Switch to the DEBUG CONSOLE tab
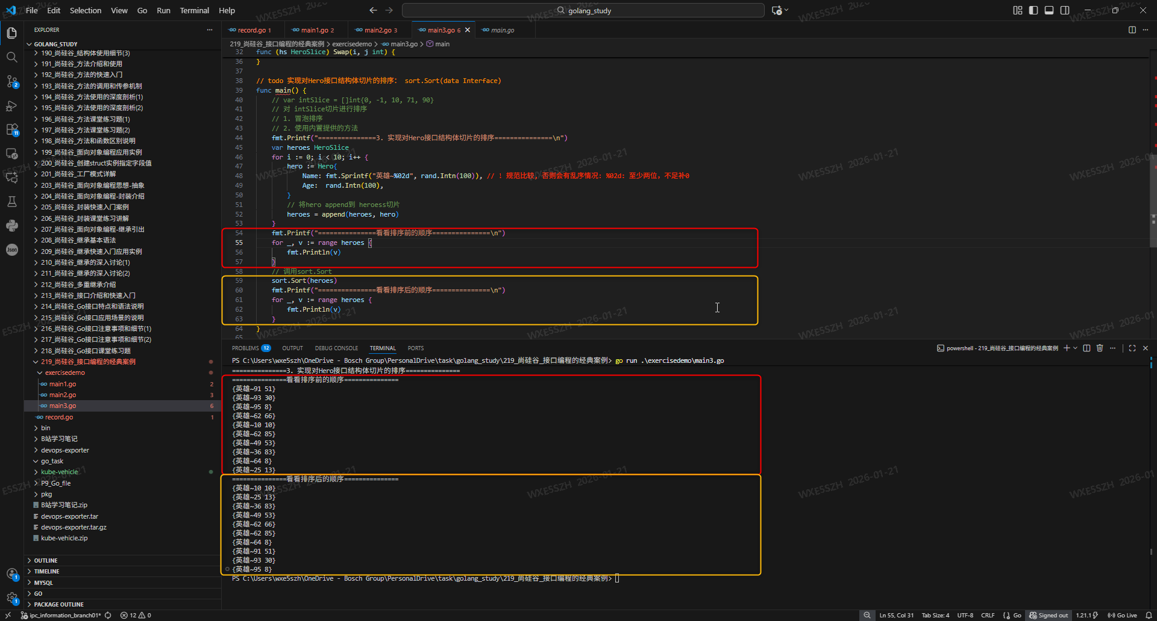The image size is (1157, 621). [x=336, y=348]
